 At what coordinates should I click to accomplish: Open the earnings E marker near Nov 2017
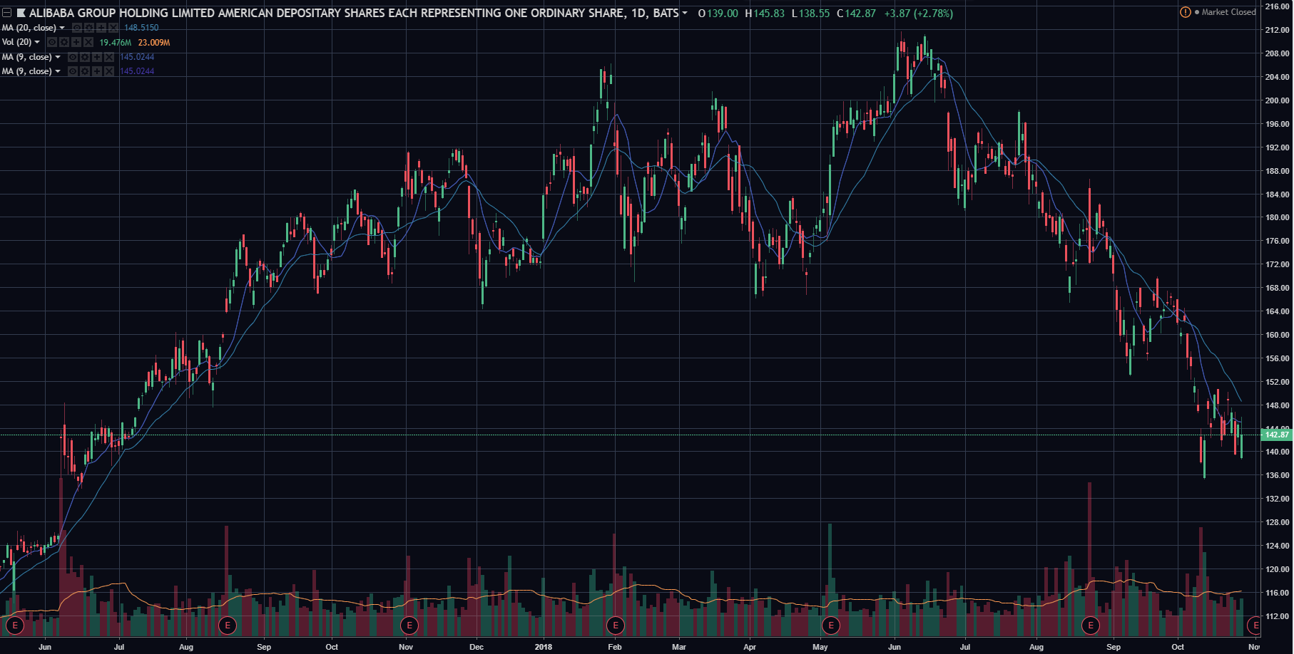pyautogui.click(x=409, y=626)
